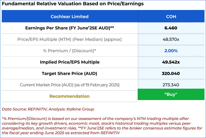Image resolution: width=206 pixels, height=138 pixels.
Task: Click the blue 2.00% premium value
Action: 171,51
